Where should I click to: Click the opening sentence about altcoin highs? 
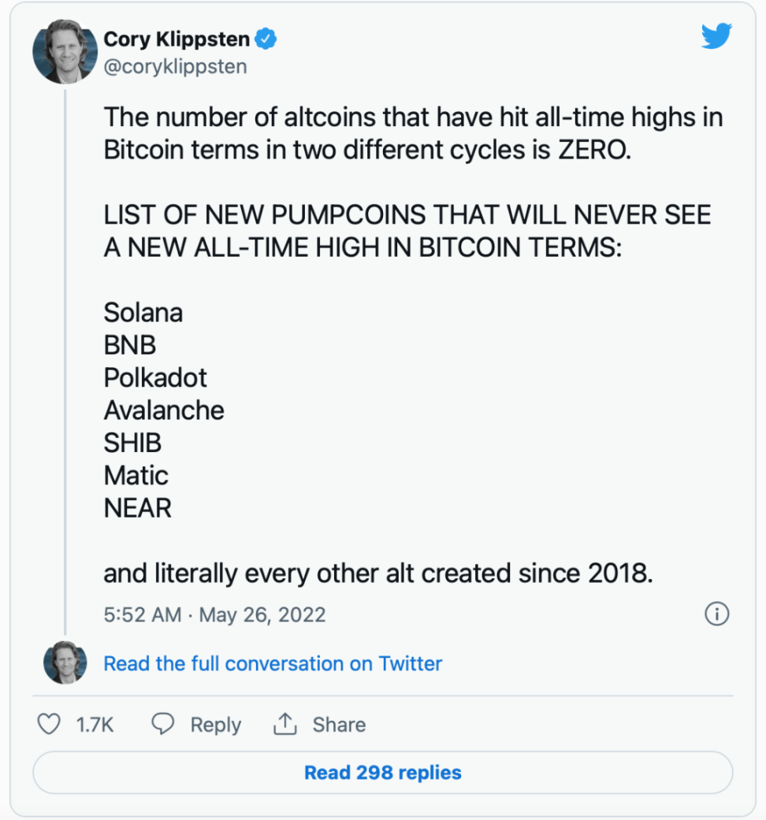tap(413, 133)
